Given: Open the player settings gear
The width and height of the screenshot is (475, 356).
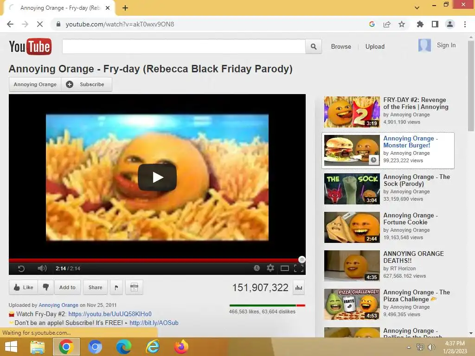Looking at the screenshot, I should click(270, 268).
